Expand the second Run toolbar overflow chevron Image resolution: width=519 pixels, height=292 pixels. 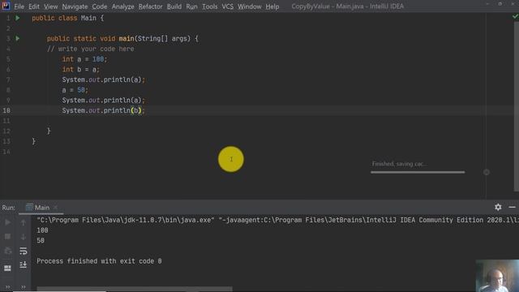[x=24, y=286]
